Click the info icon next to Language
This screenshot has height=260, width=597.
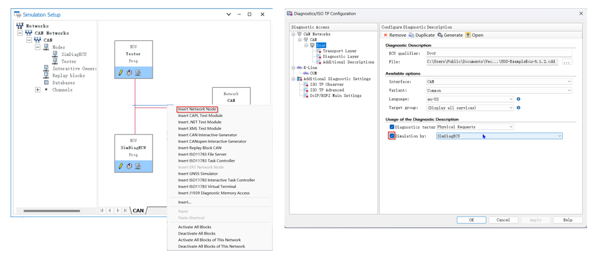pyautogui.click(x=519, y=99)
